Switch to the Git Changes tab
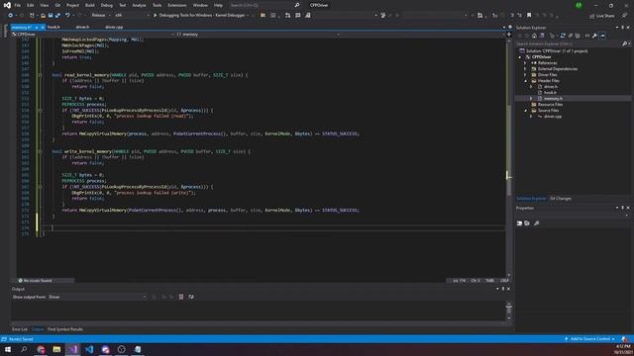 561,199
